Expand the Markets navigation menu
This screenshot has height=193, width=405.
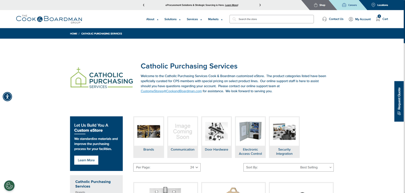(x=215, y=19)
